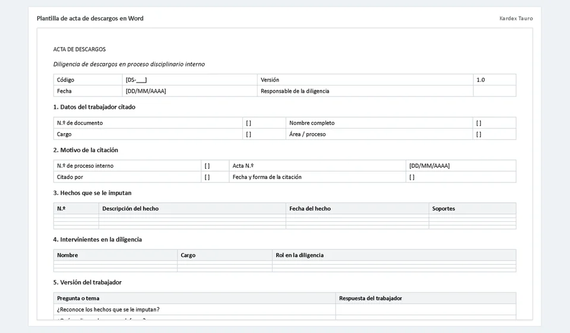This screenshot has height=333, width=570.
Task: Click the '[DS-___]' code placeholder cell
Action: click(190, 80)
